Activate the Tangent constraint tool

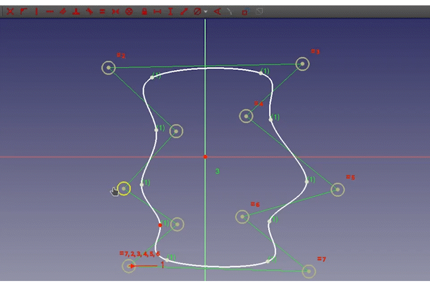tap(89, 11)
